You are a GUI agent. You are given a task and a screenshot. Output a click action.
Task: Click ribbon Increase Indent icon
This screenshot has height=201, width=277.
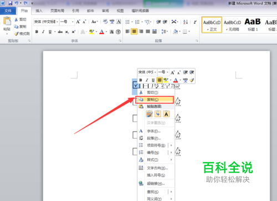pos(165,22)
